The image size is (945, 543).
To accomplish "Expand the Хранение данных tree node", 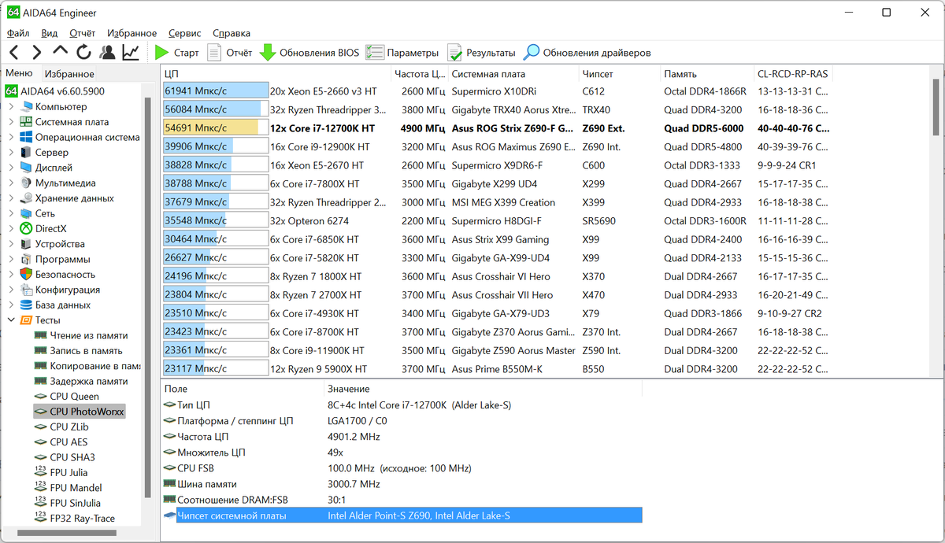I will pyautogui.click(x=11, y=198).
